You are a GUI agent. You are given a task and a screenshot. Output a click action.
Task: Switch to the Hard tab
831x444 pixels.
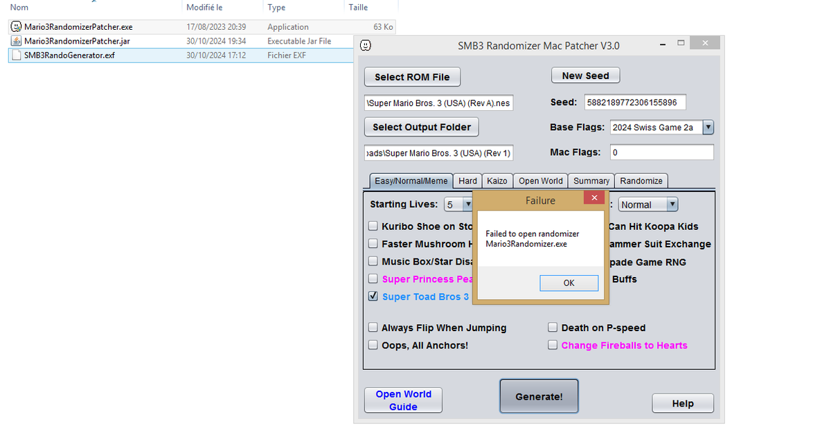pyautogui.click(x=468, y=181)
